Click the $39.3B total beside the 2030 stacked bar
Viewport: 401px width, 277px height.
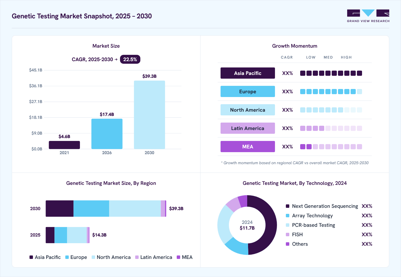coord(176,208)
